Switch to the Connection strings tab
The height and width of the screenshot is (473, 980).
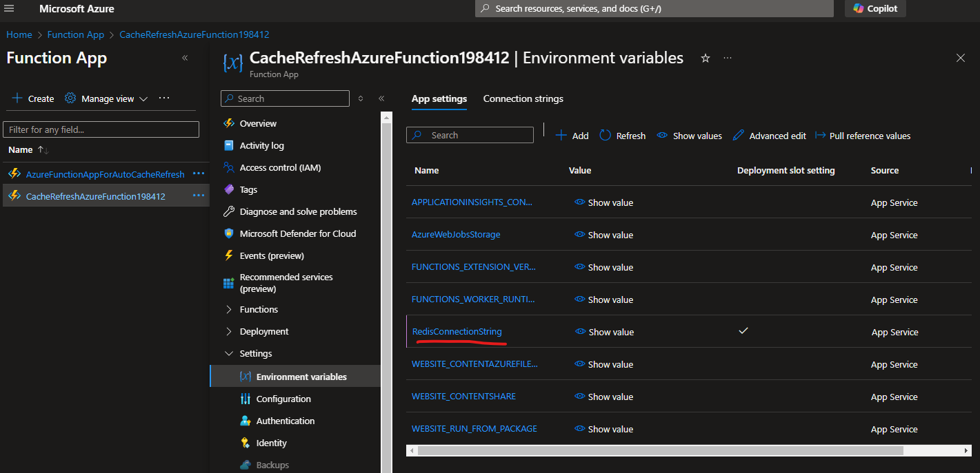point(523,99)
